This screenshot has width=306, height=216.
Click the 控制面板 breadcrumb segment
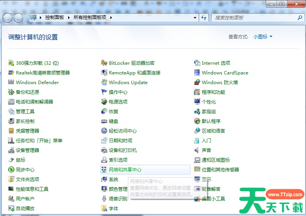pos(54,17)
